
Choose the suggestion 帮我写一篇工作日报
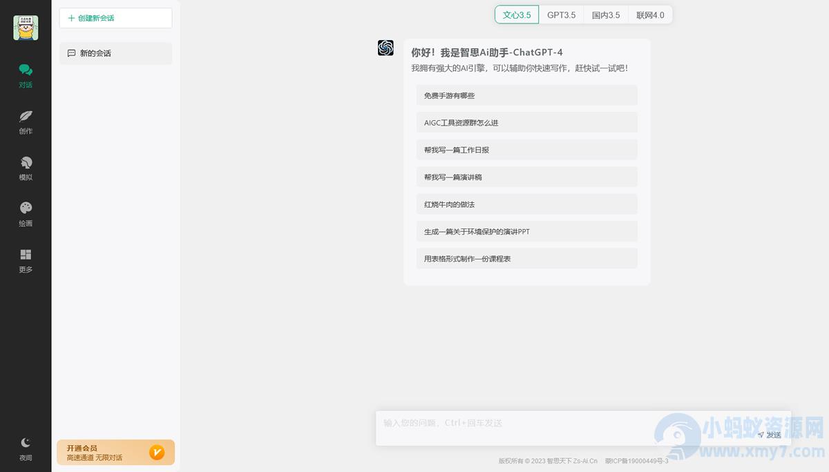click(x=526, y=150)
